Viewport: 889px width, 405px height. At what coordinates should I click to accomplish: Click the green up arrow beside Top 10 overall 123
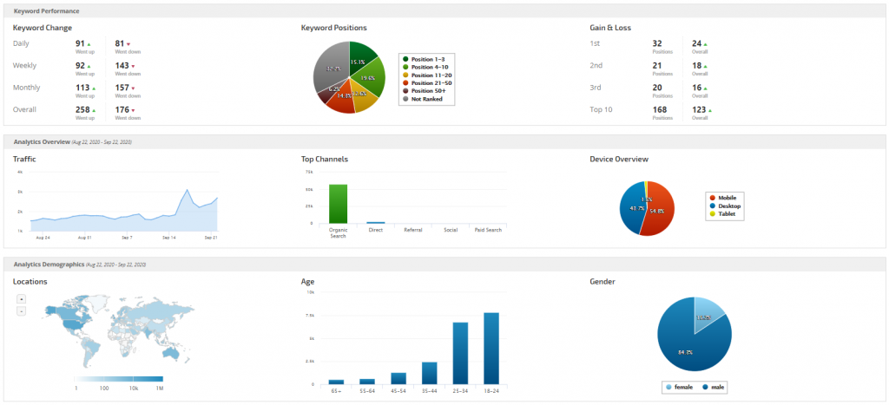pos(711,110)
